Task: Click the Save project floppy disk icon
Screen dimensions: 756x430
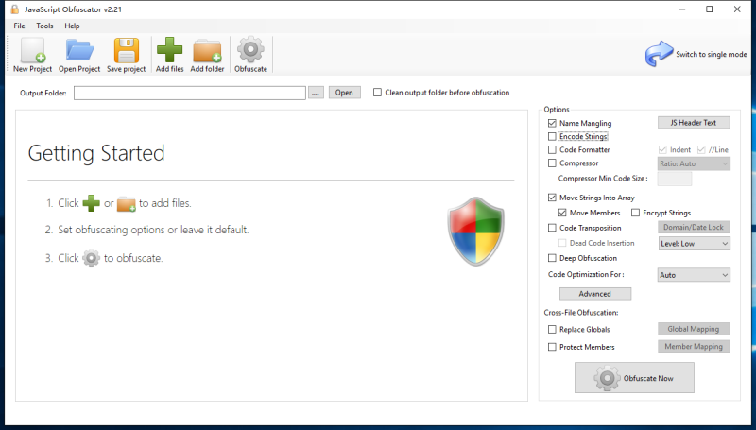Action: click(126, 51)
